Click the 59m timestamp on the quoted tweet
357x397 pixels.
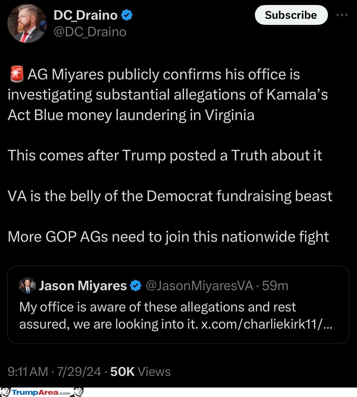(x=275, y=285)
